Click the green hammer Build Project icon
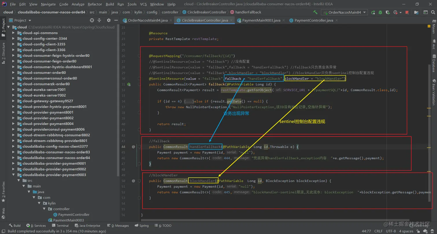The width and height of the screenshot is (437, 234). (x=315, y=12)
